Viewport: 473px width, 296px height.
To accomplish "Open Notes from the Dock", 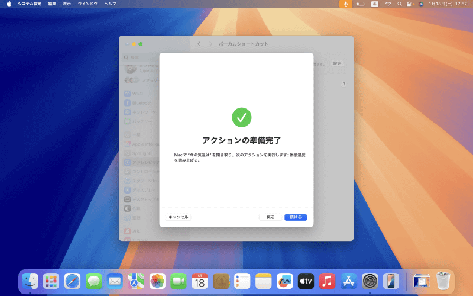I will (x=263, y=281).
